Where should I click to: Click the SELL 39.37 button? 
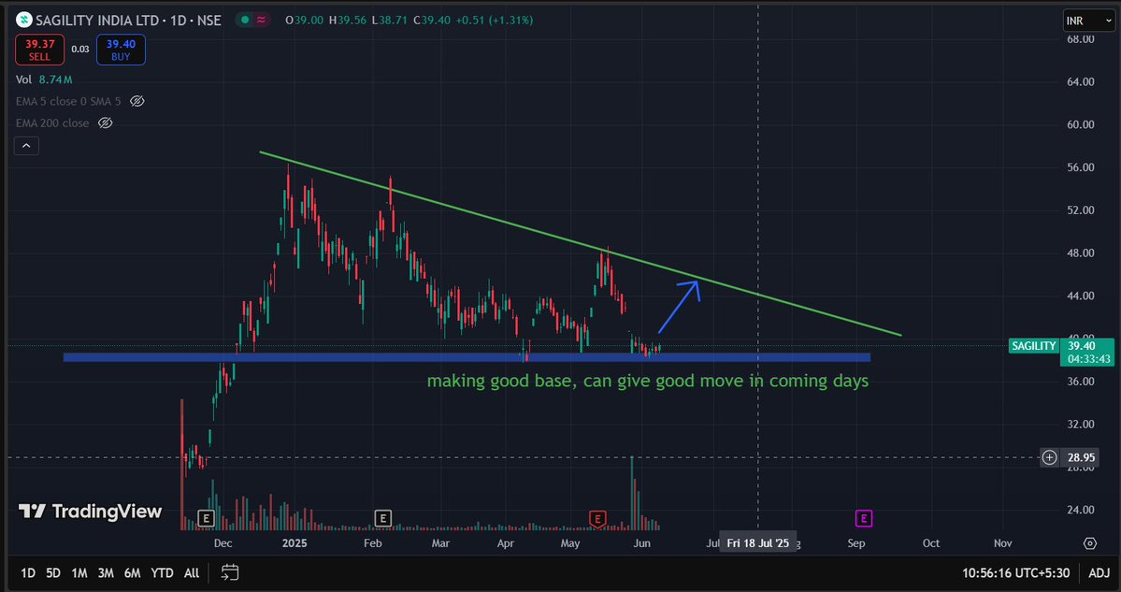point(40,50)
